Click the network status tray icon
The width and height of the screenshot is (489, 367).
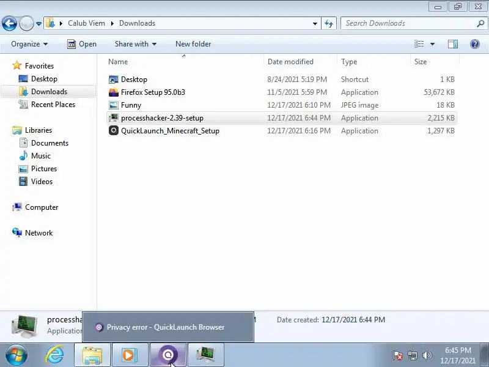click(412, 355)
